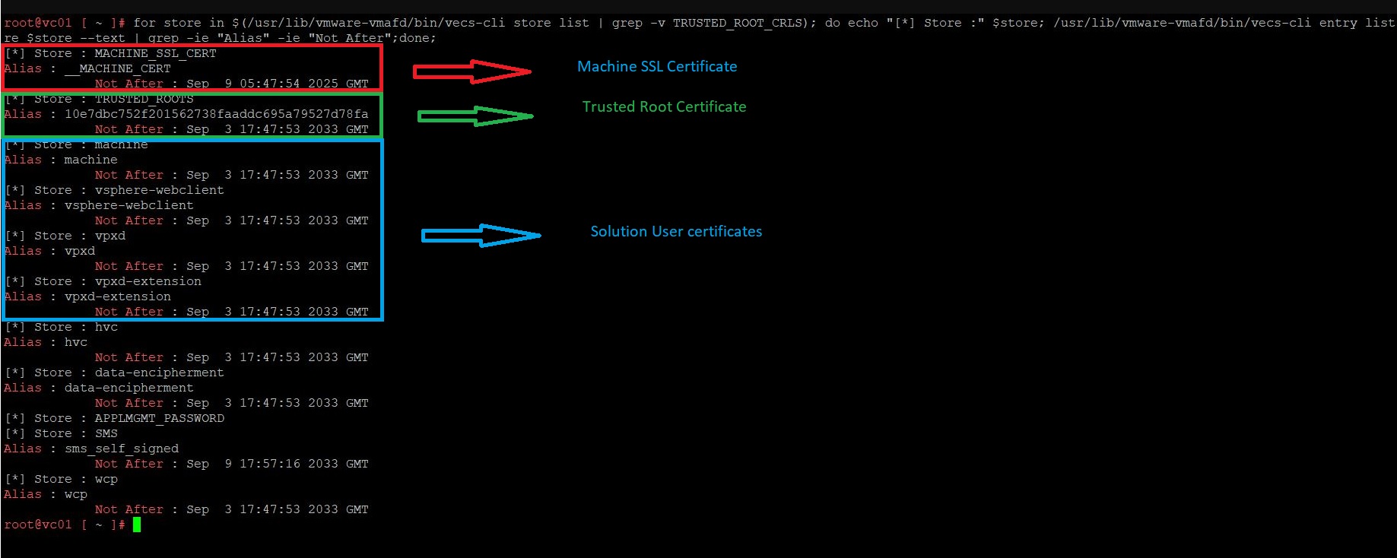Click the 'Store : vpxd-extension' line
This screenshot has height=558, width=1397.
(103, 281)
